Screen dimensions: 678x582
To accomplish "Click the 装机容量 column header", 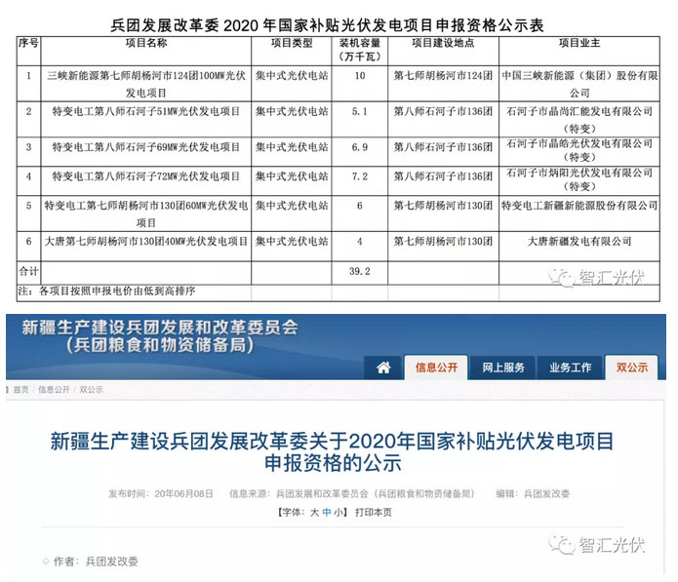I will click(360, 50).
